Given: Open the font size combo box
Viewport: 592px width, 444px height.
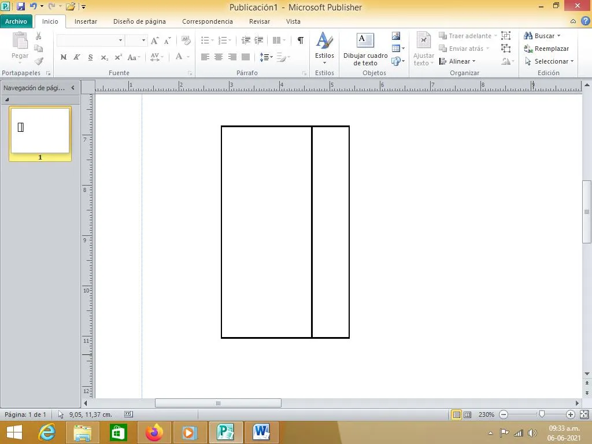Looking at the screenshot, I should [136, 40].
